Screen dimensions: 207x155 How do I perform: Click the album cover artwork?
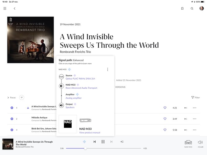[30, 40]
